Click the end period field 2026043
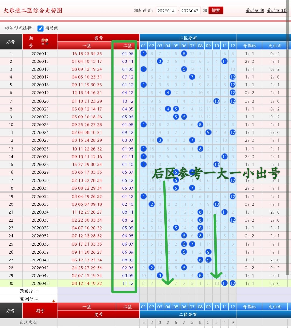The height and width of the screenshot is (328, 291). (190, 11)
